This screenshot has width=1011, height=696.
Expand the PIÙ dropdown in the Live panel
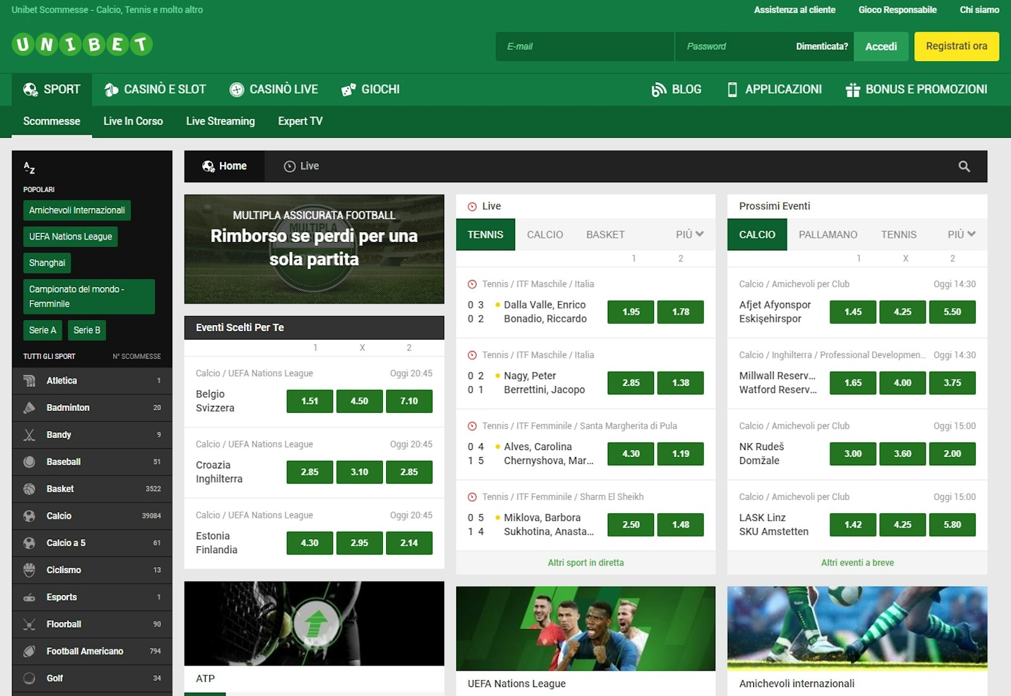coord(689,234)
